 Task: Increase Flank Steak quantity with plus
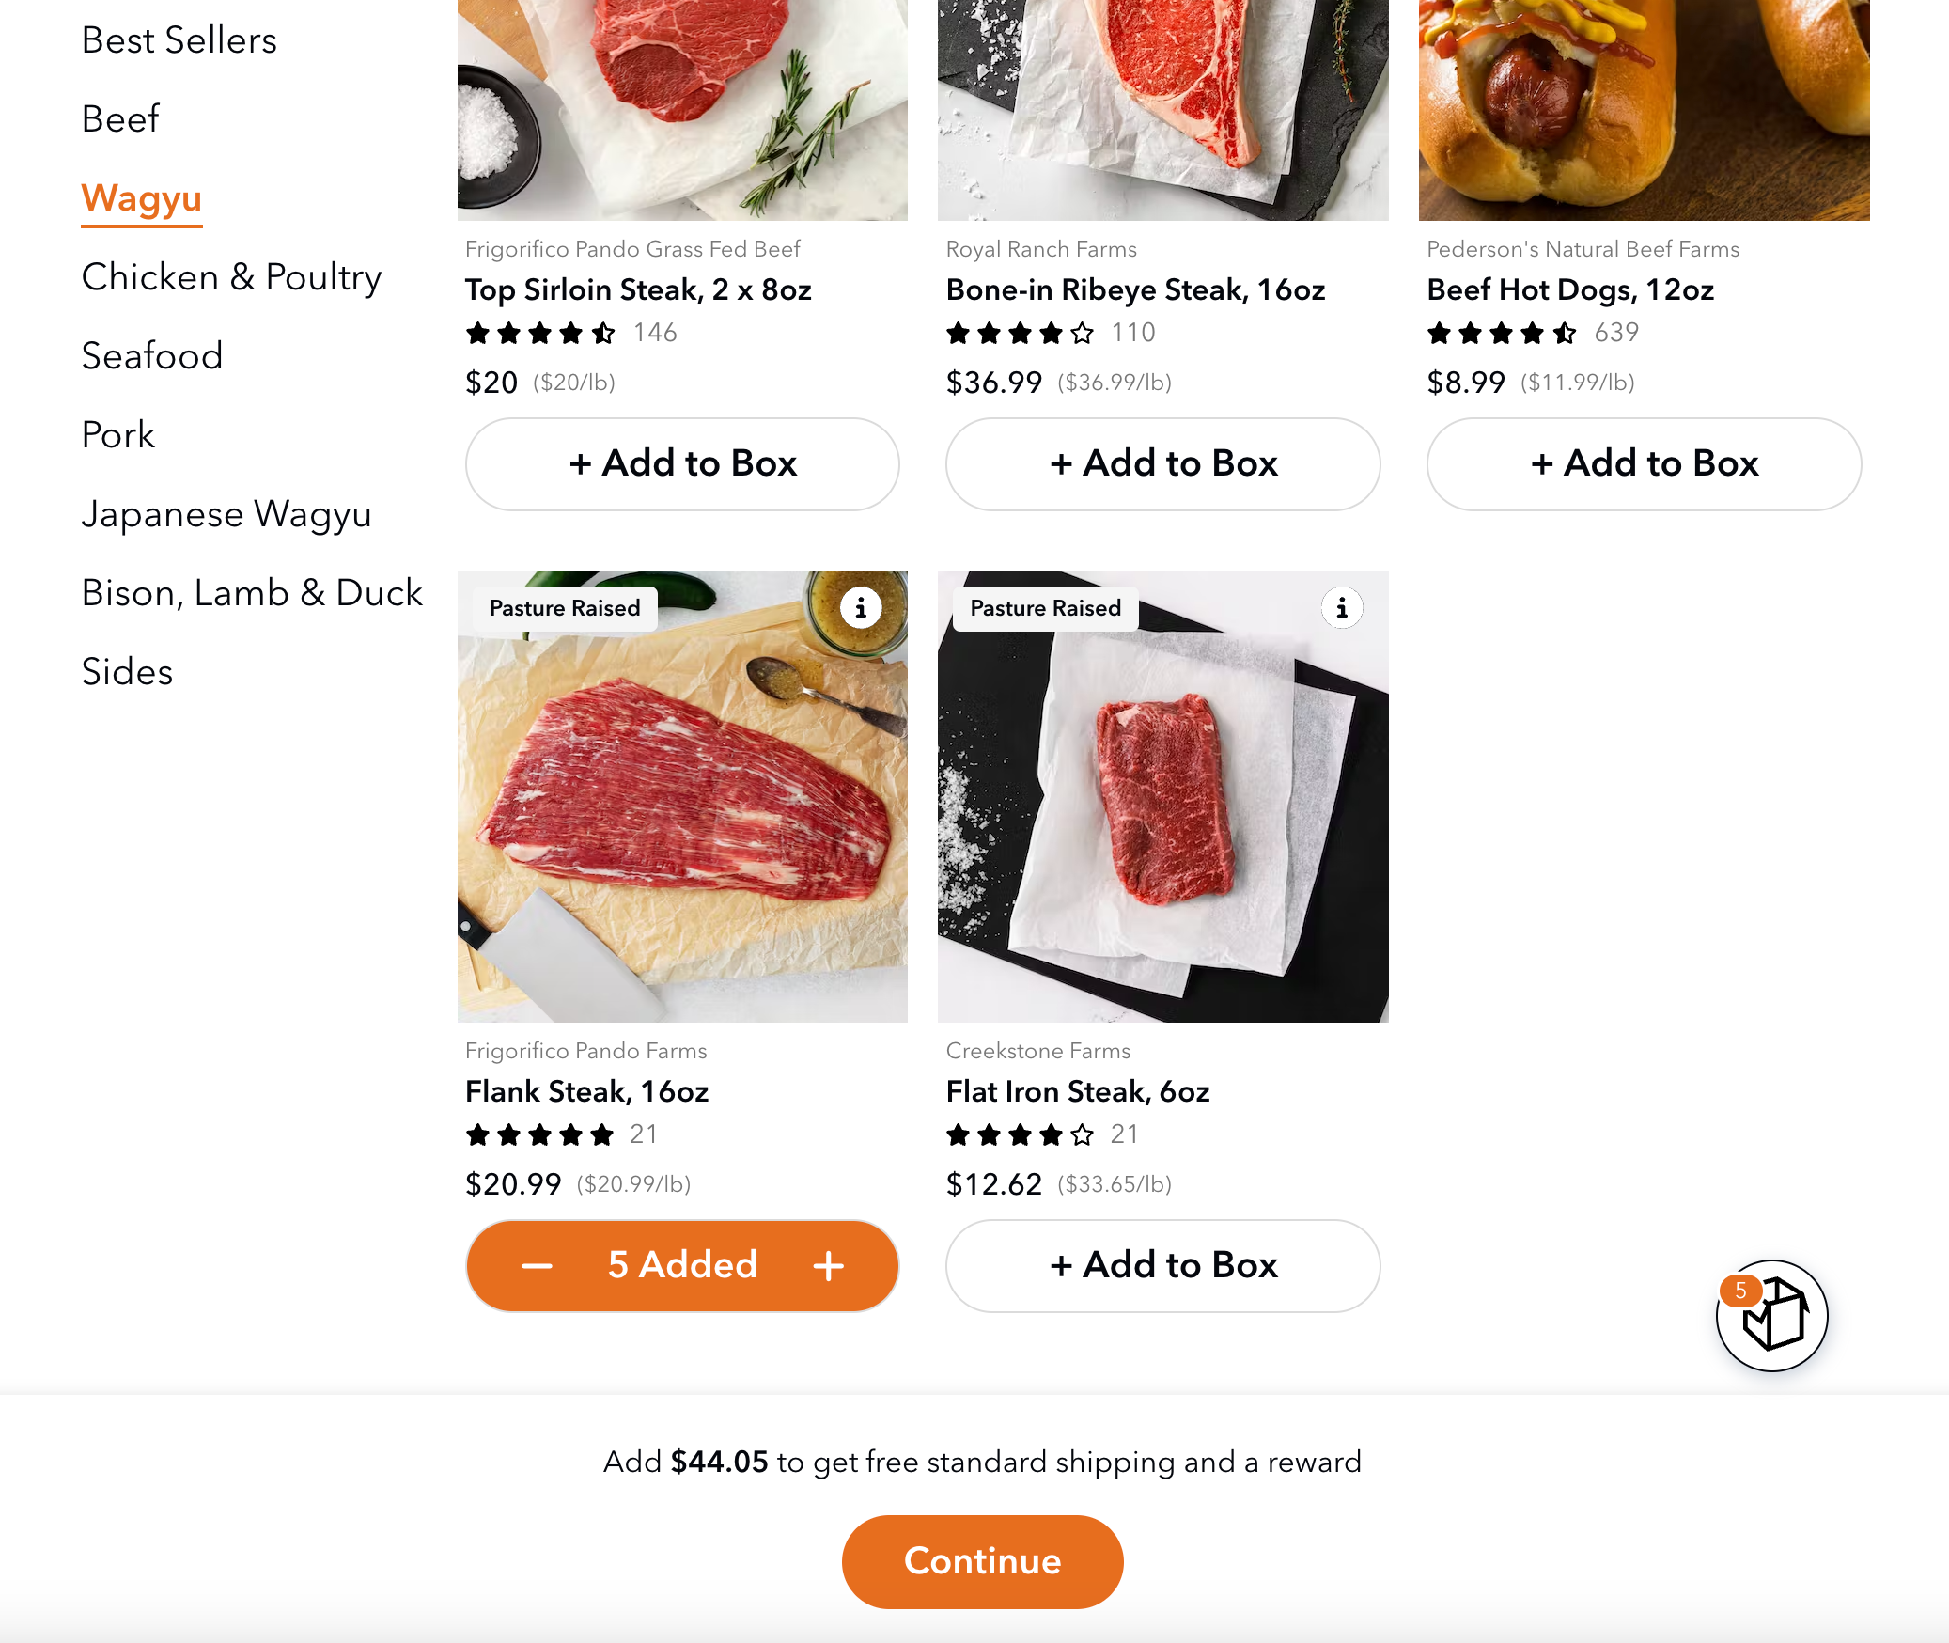tap(828, 1265)
